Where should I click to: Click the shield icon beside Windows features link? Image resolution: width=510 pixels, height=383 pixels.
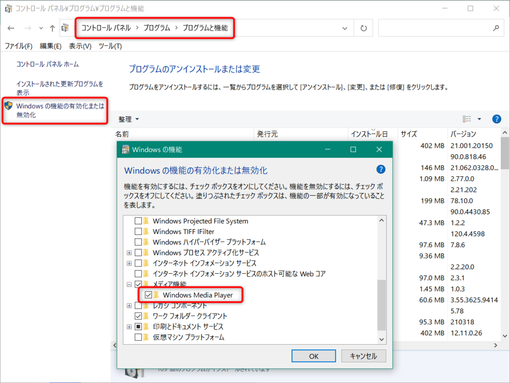(x=8, y=106)
